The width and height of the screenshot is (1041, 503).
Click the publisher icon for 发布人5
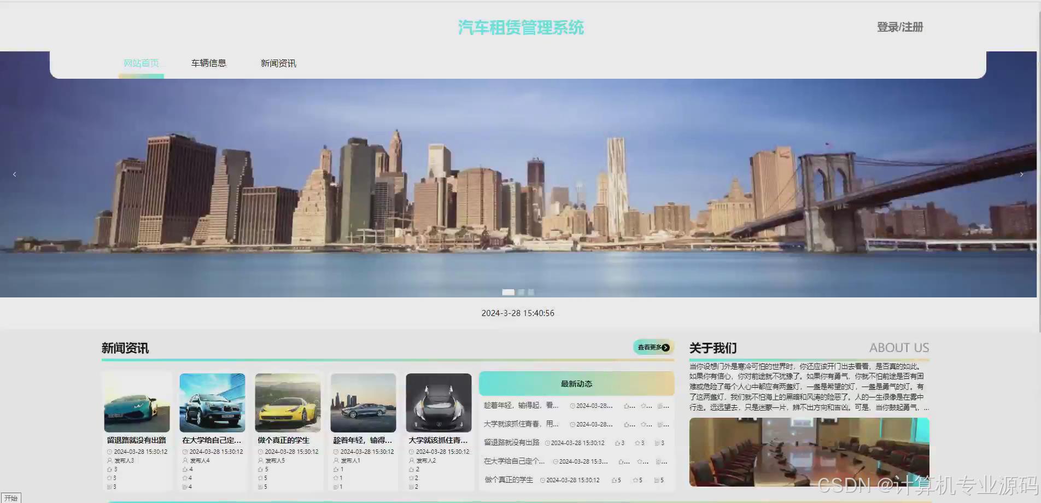[259, 460]
